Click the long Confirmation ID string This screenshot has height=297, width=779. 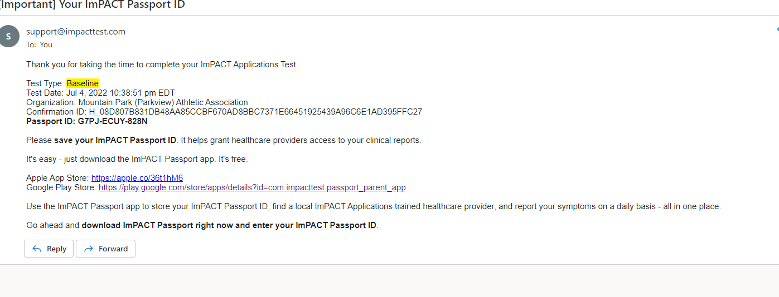click(255, 112)
